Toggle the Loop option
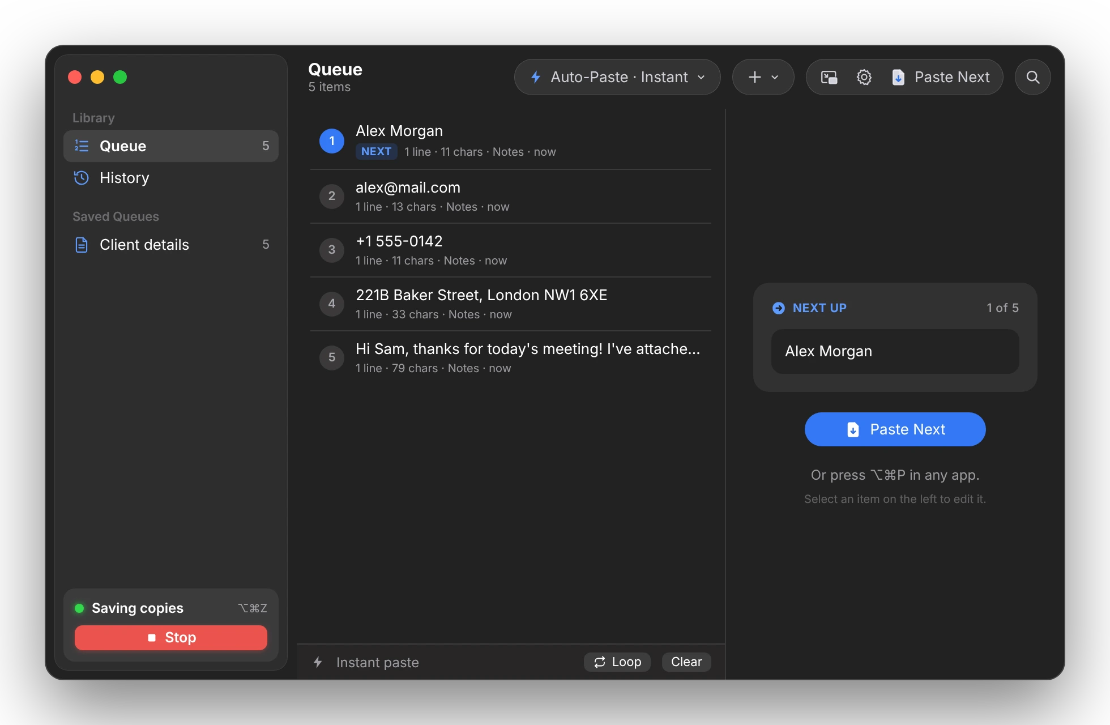The height and width of the screenshot is (725, 1110). tap(617, 662)
